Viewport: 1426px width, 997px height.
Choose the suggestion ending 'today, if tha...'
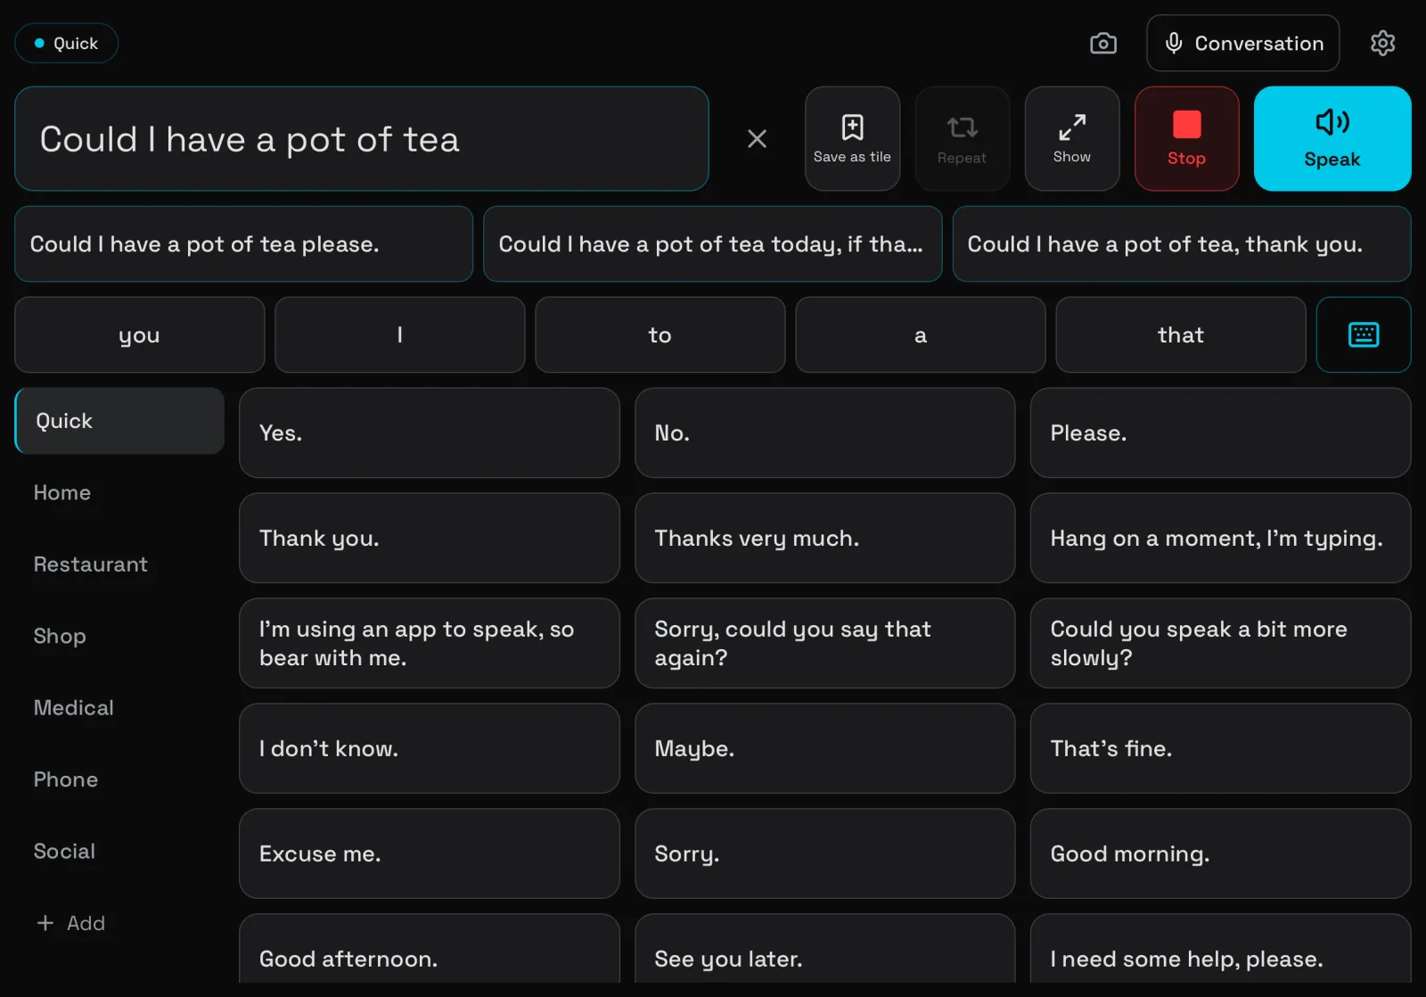712,244
